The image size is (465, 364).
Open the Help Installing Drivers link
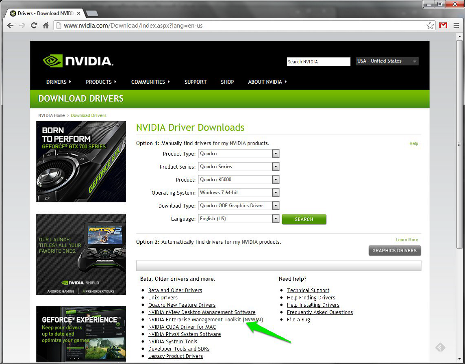pos(313,305)
